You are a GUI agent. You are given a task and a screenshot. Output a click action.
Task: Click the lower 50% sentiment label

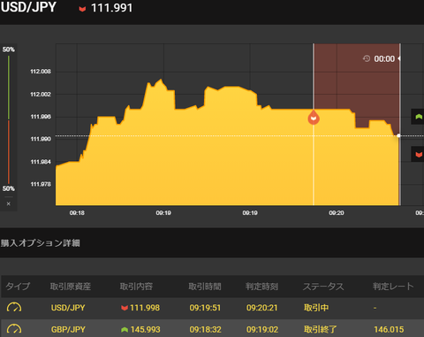click(x=9, y=188)
